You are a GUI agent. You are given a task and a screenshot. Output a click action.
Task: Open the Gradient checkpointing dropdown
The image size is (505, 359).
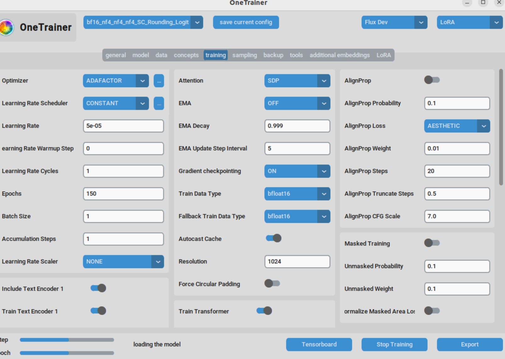(x=297, y=171)
